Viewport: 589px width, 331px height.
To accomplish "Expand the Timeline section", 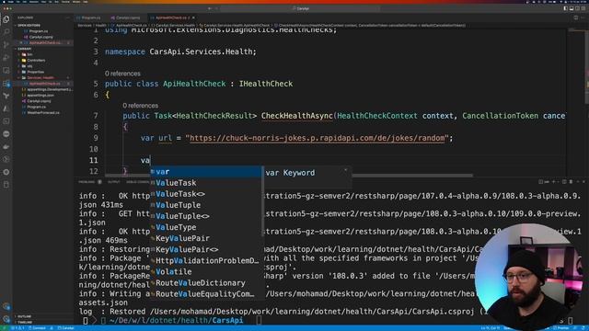I will (25, 322).
